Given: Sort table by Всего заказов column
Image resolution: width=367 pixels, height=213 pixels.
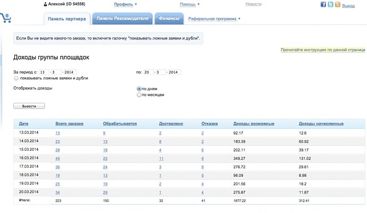Looking at the screenshot, I should point(69,124).
